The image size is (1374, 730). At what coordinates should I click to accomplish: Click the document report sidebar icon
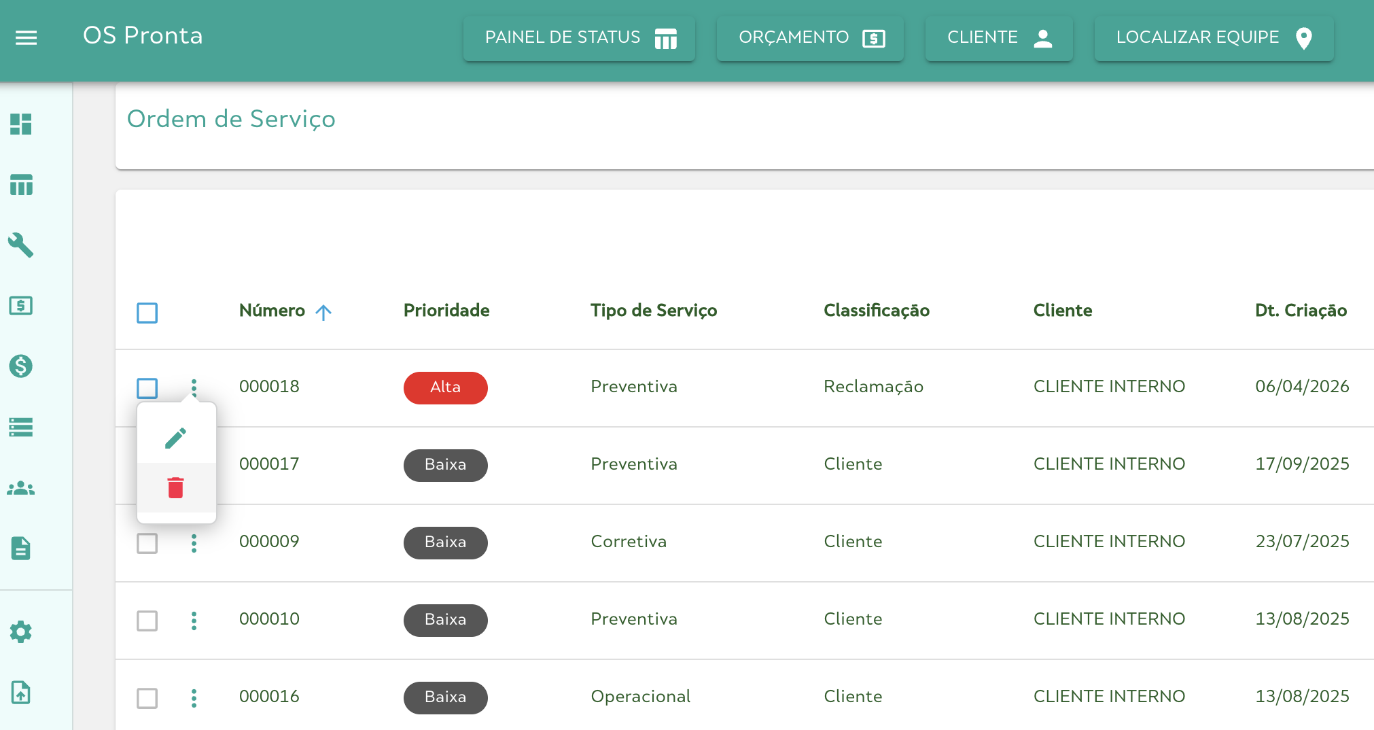tap(21, 548)
